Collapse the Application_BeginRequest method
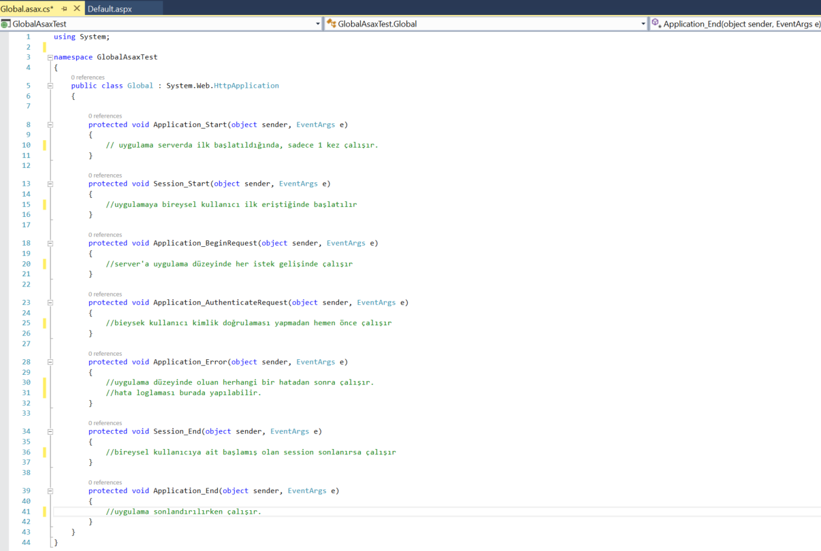Viewport: 821px width, 551px height. coord(50,243)
